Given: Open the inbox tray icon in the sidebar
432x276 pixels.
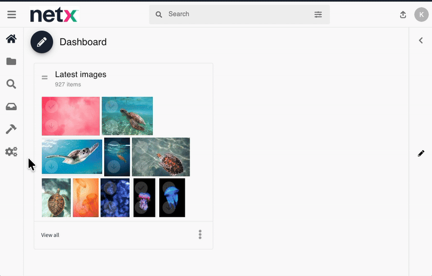Looking at the screenshot, I should 11,106.
